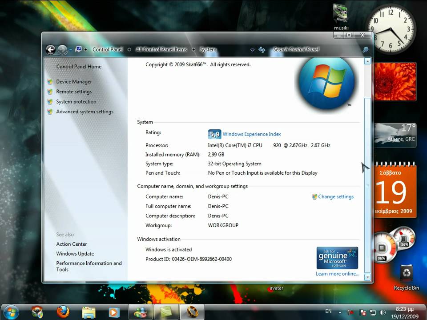Launch Windows Media Player from taskbar

coord(114,312)
